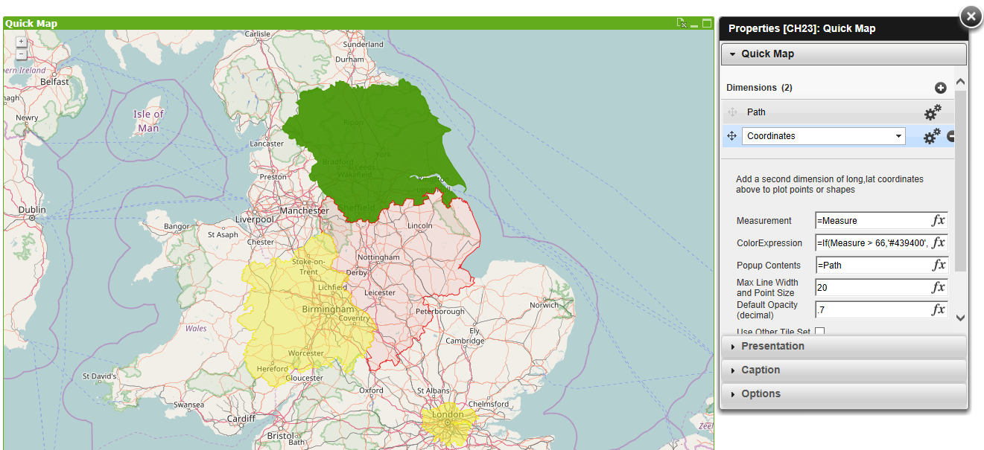Toggle Use Other Tile Set checkbox
Viewport: 984px width, 450px height.
[820, 332]
